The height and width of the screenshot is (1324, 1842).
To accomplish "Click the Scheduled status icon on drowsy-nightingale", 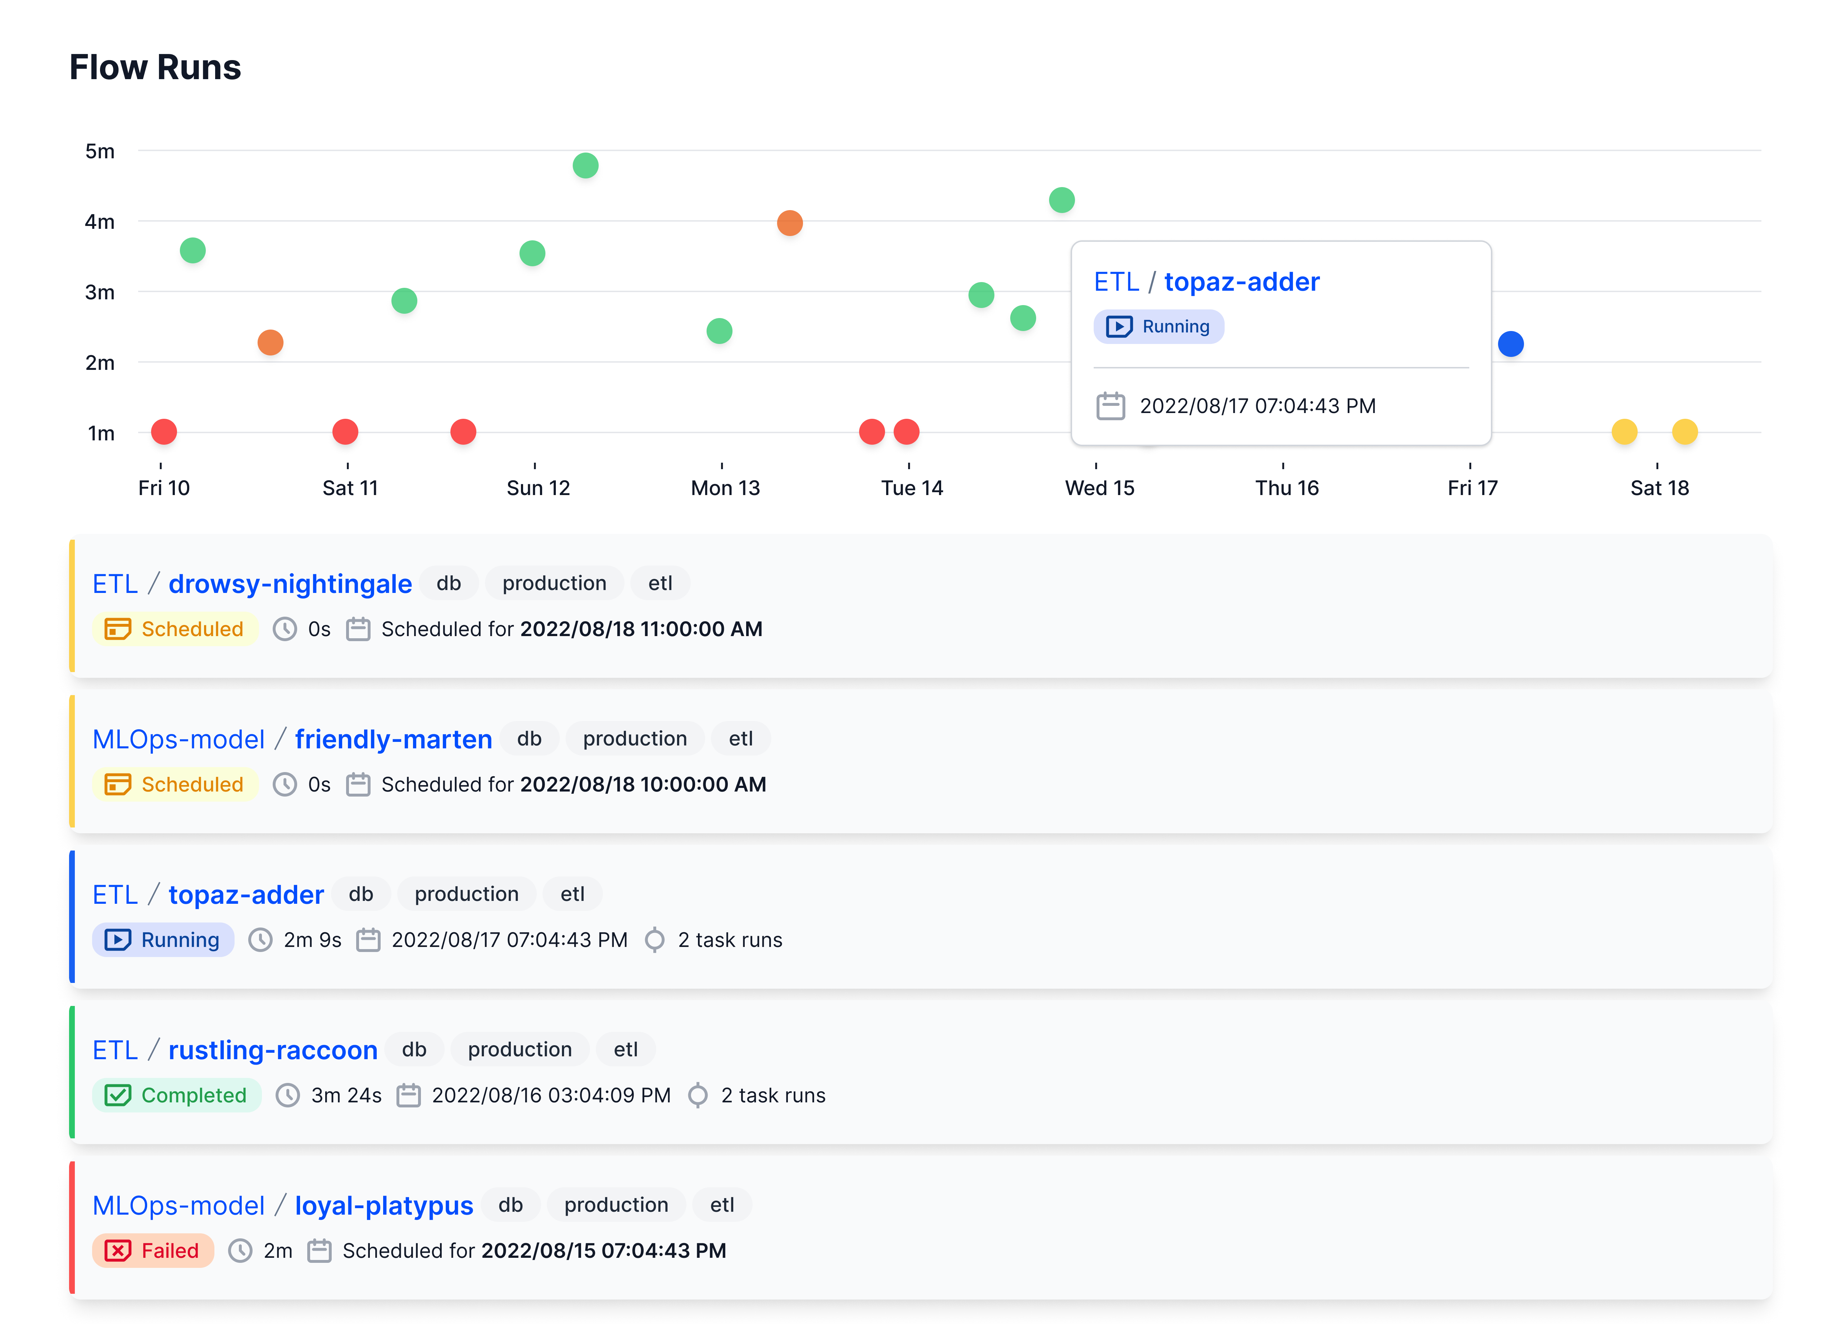I will click(x=118, y=629).
